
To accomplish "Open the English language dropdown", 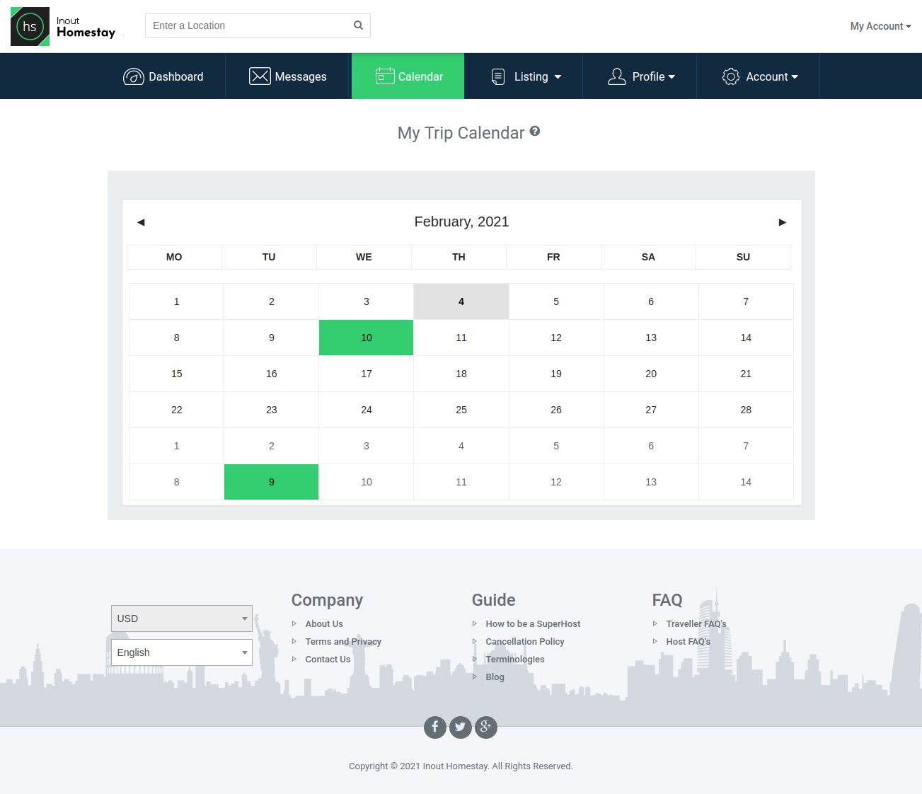I will pos(181,652).
